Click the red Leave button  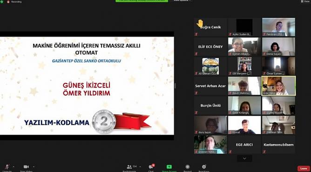click(304, 168)
